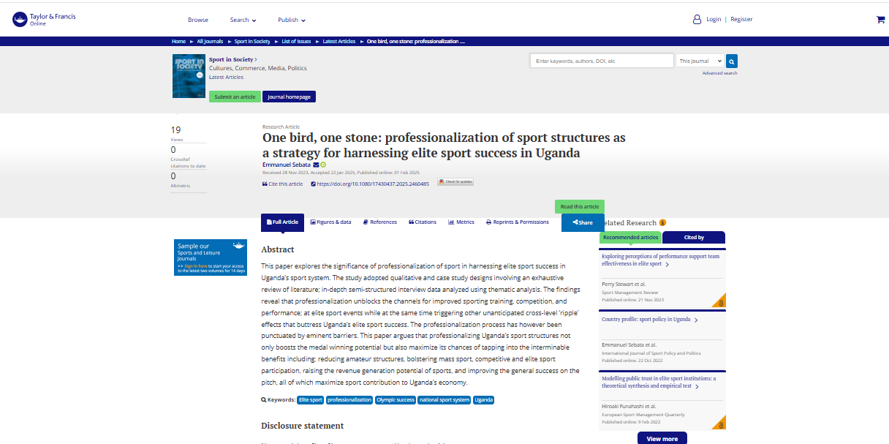Click the author email envelope icon
Screen dimensions: 889x444
(x=316, y=165)
